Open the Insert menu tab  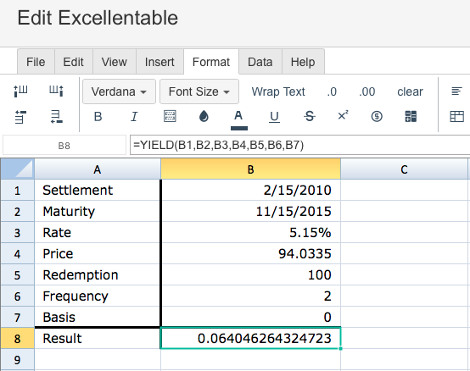pos(159,62)
